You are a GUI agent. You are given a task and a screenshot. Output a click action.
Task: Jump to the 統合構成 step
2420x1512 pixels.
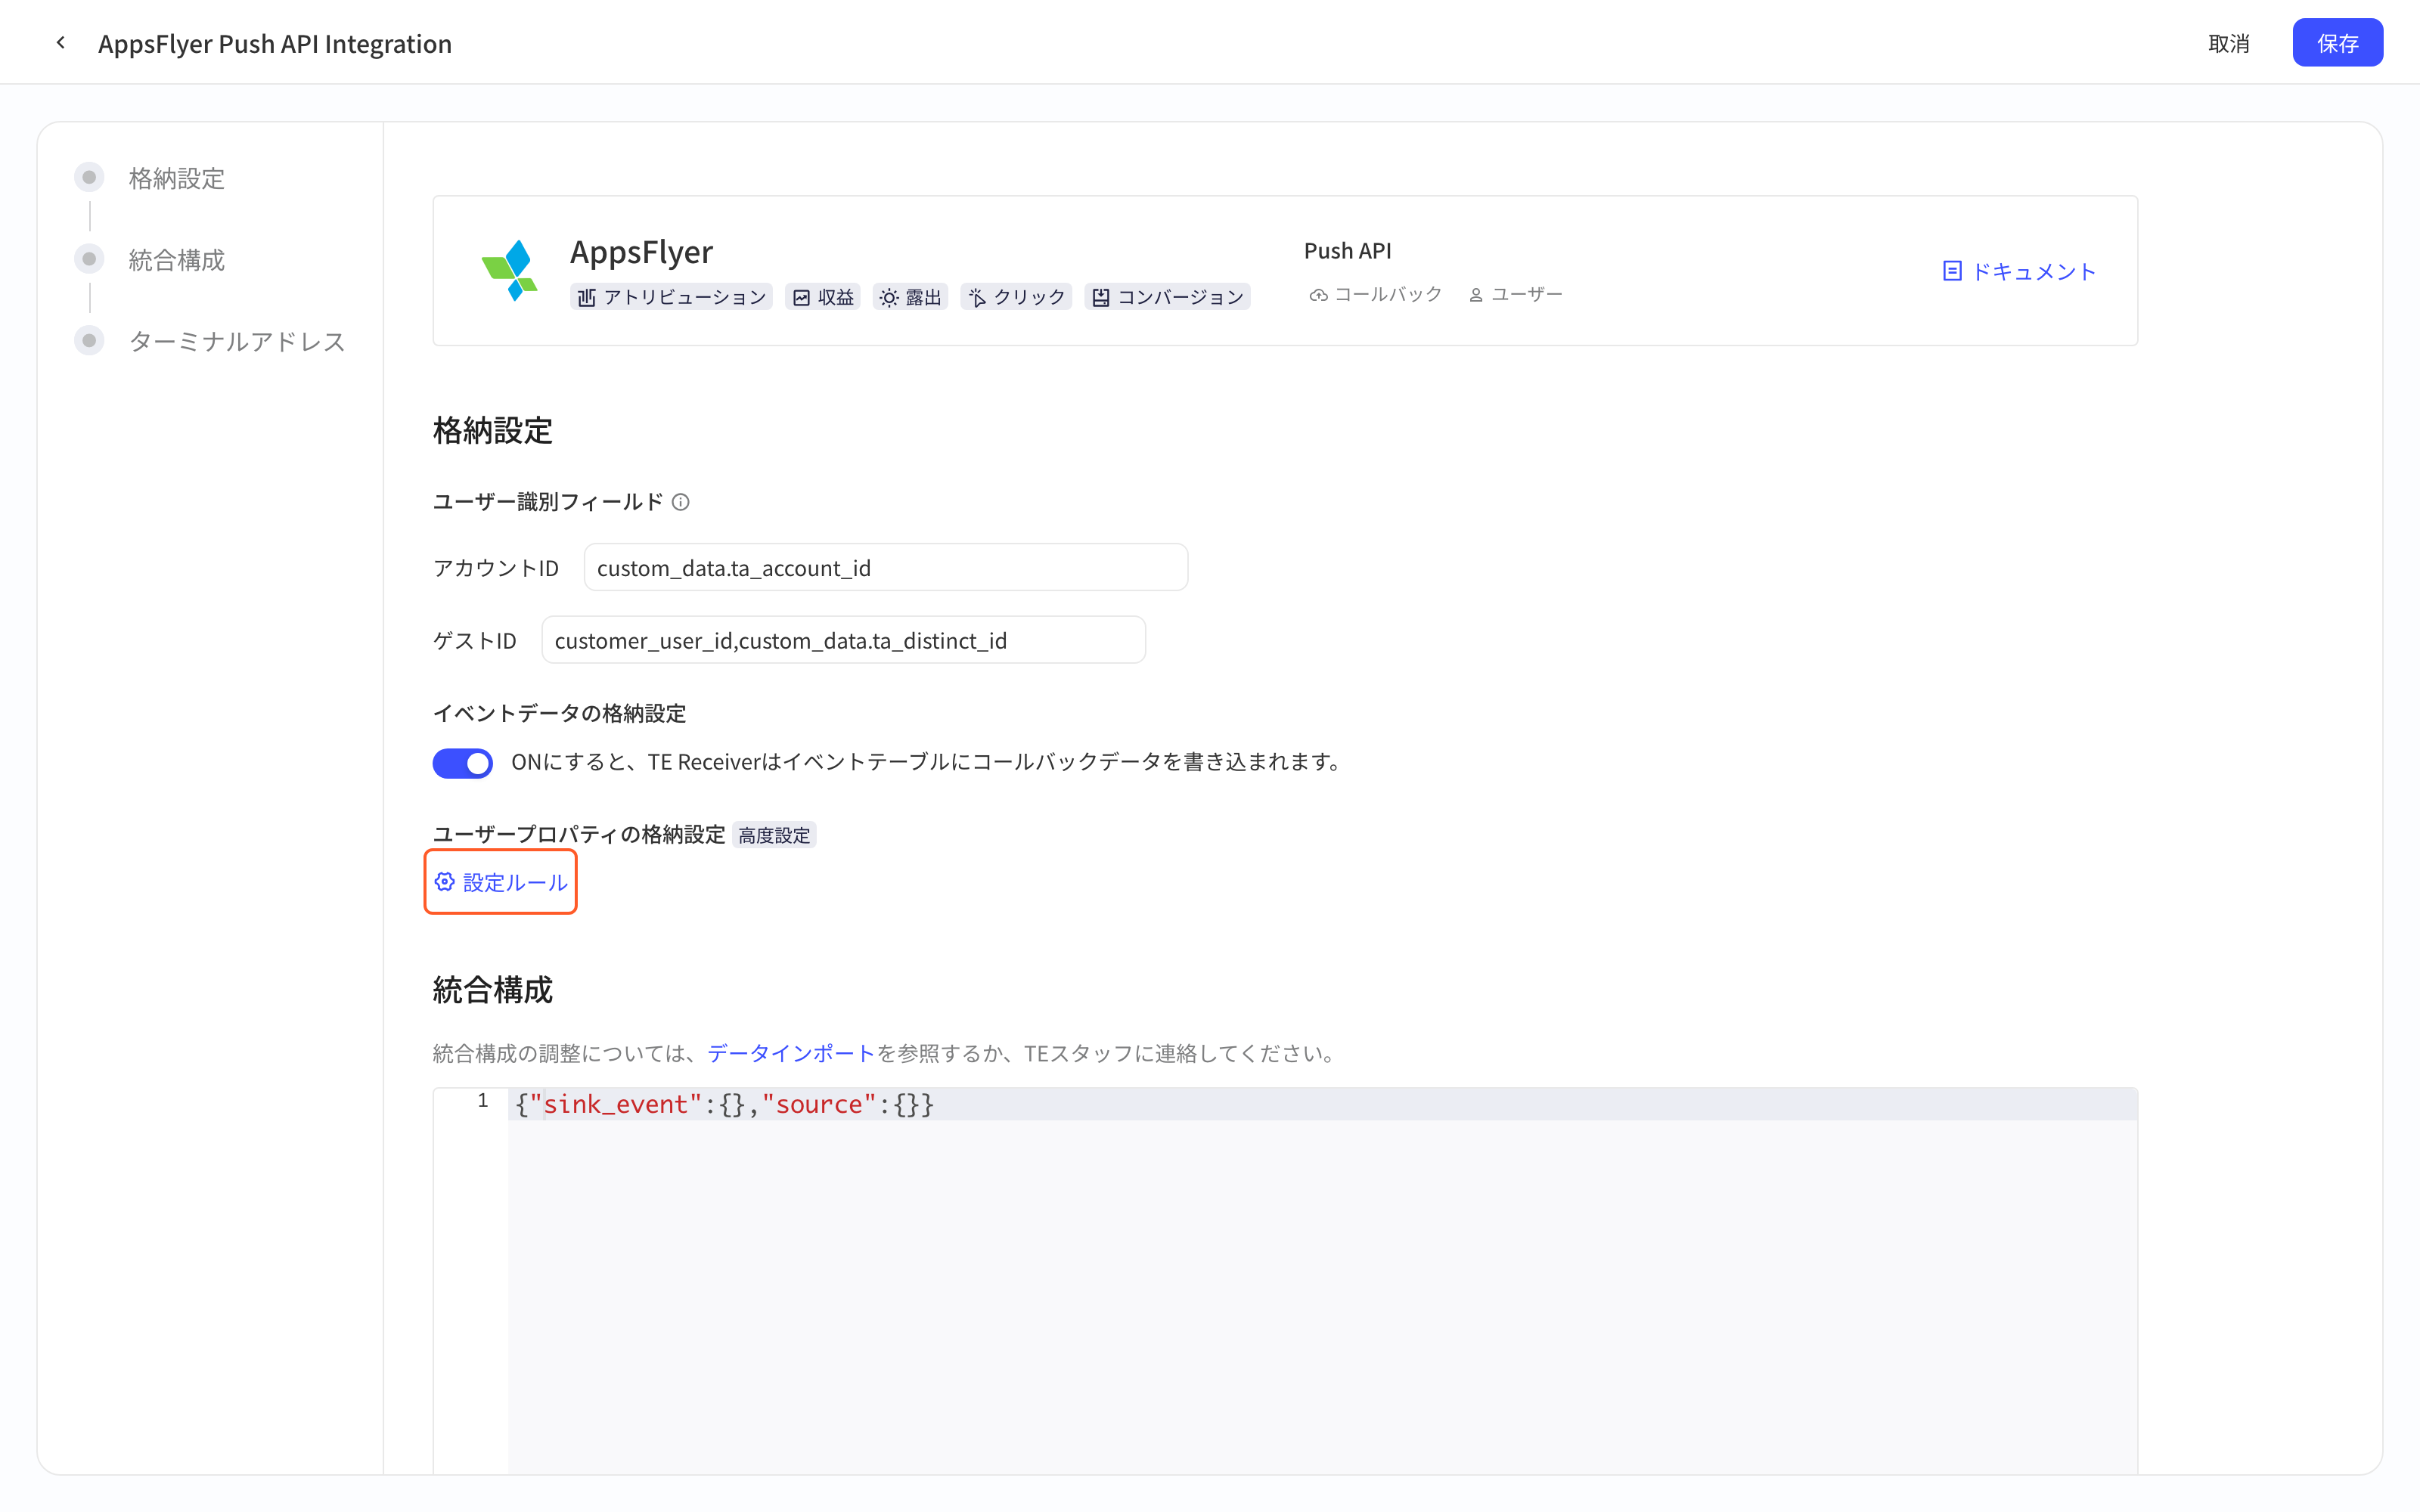tap(176, 260)
